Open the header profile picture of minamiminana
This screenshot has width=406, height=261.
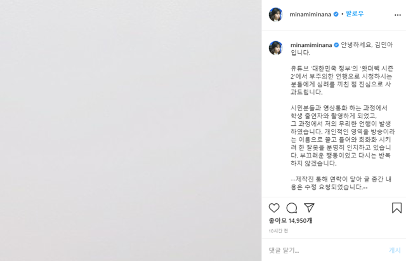click(x=276, y=15)
